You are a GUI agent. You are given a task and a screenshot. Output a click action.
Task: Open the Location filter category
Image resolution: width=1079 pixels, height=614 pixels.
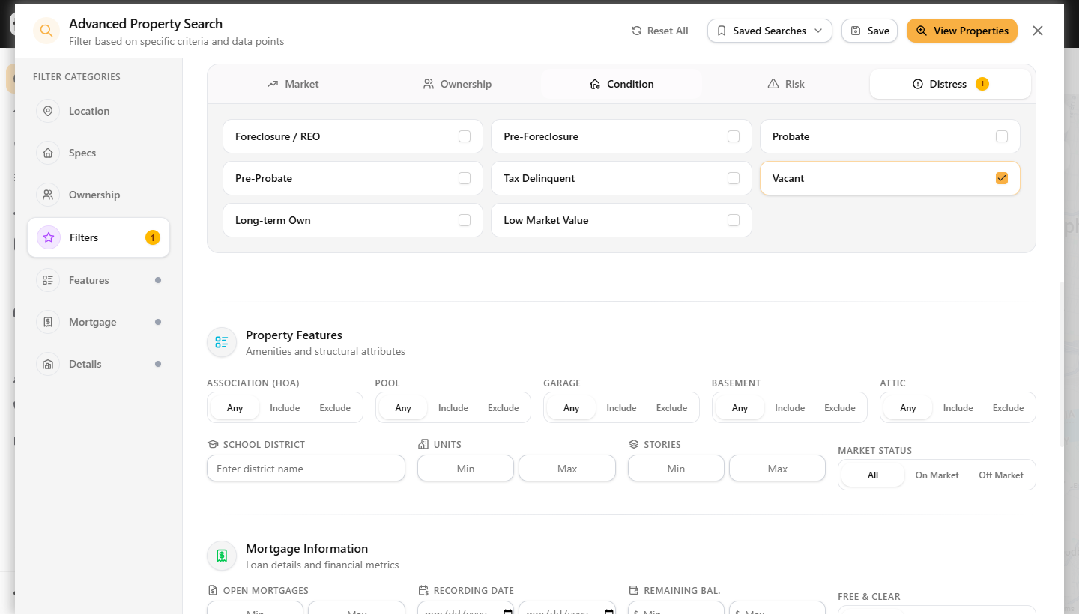pos(99,111)
